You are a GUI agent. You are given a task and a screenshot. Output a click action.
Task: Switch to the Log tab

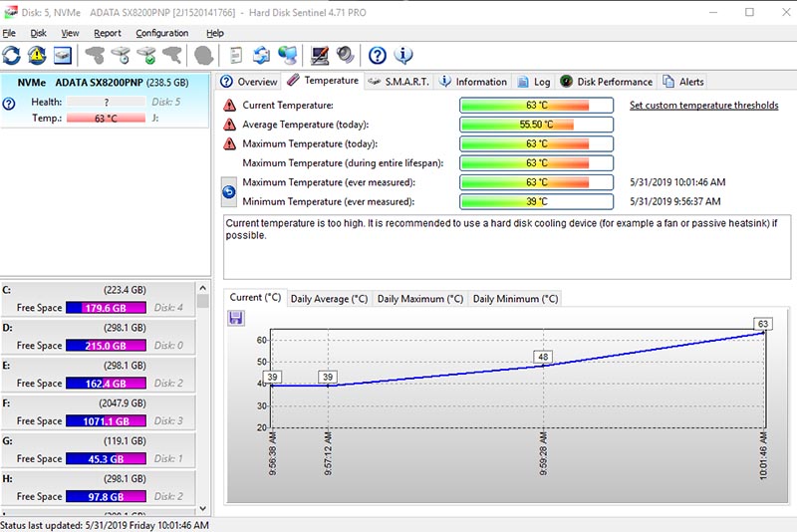pyautogui.click(x=534, y=82)
